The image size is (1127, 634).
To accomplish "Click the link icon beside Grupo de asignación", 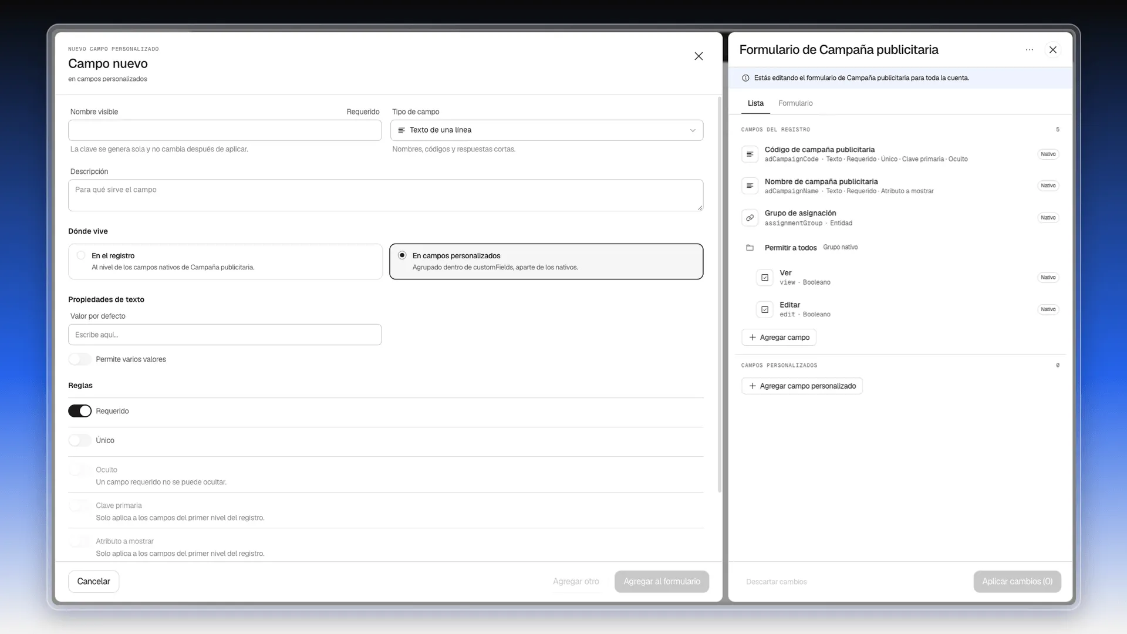I will (x=750, y=218).
